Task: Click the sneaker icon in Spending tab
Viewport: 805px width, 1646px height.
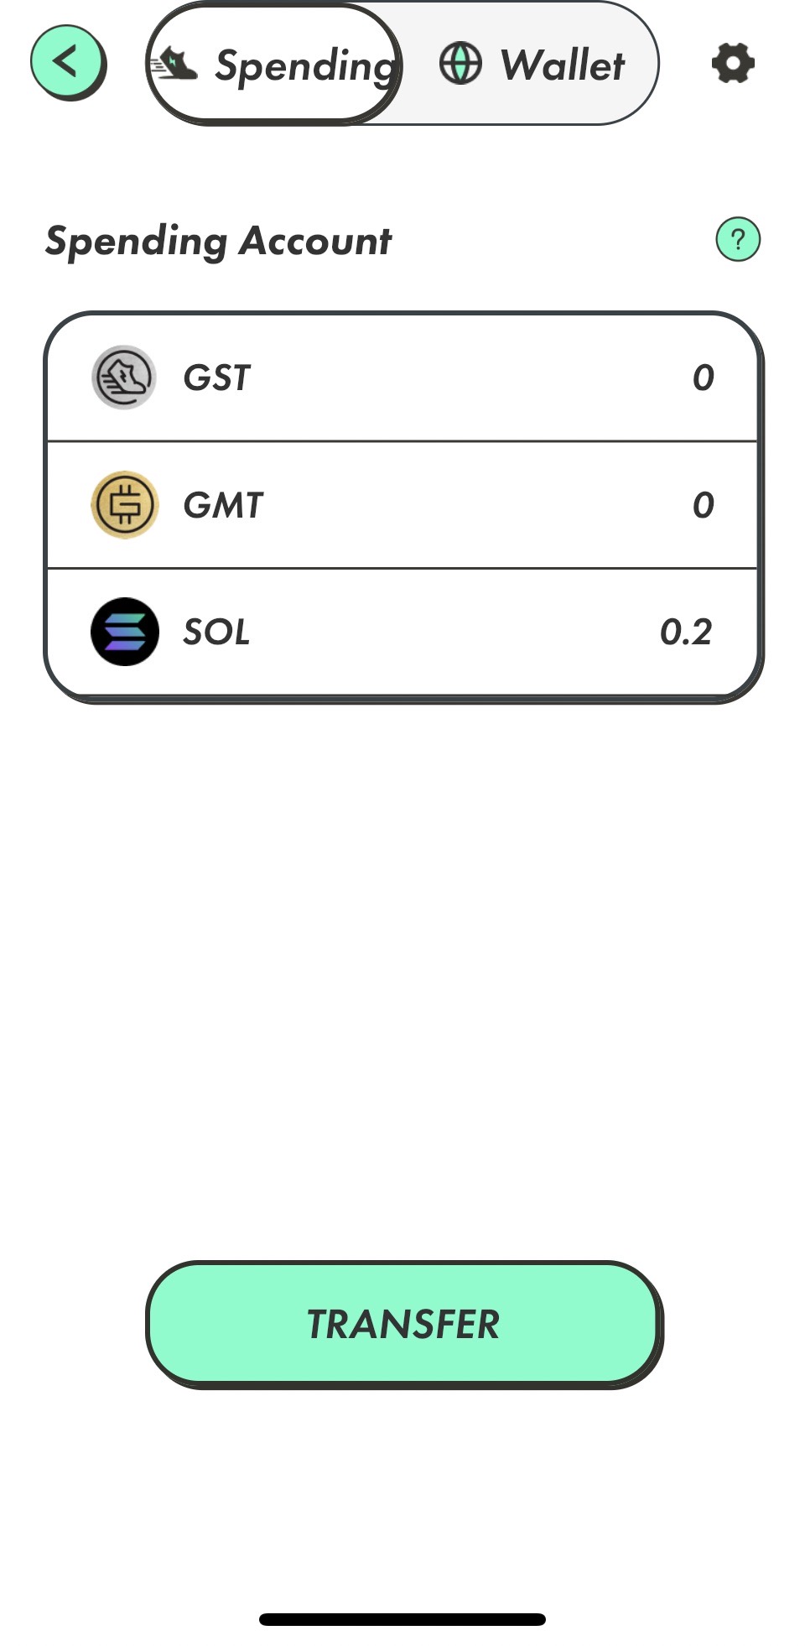Action: 174,64
